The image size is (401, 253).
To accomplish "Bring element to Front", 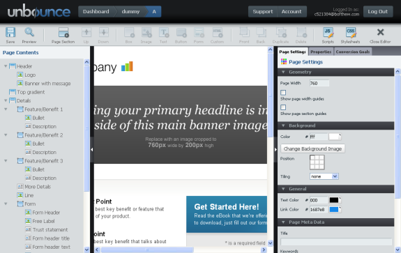I will (244, 36).
